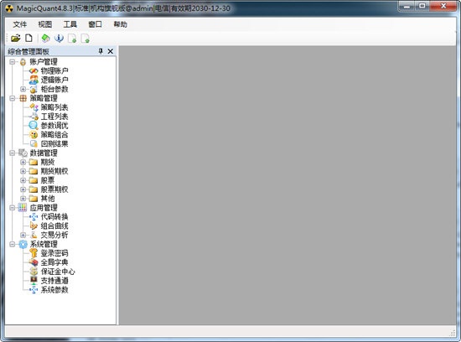Open the 工具 menu
This screenshot has height=342, width=461.
point(70,24)
